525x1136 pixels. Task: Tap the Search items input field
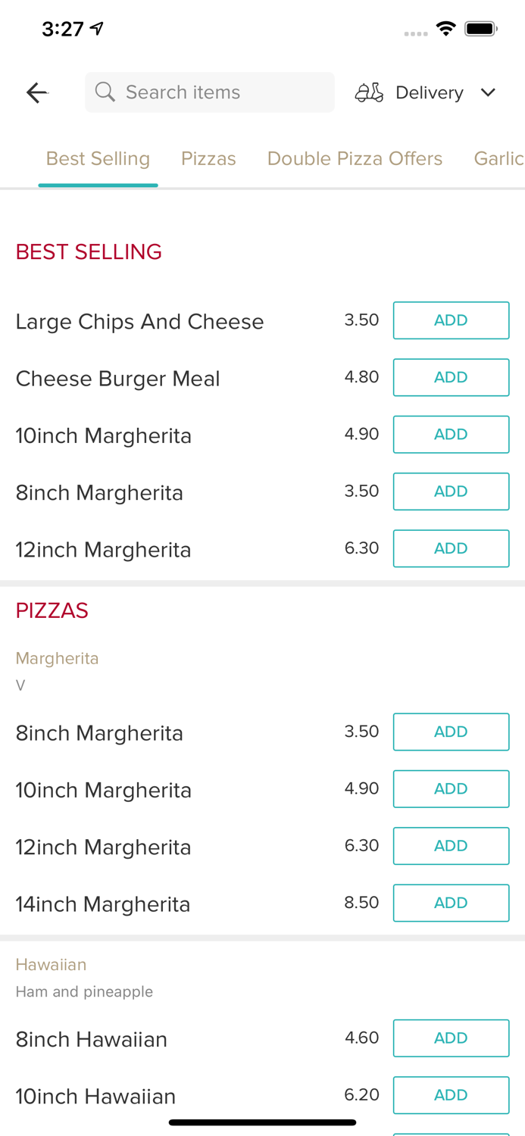click(209, 92)
